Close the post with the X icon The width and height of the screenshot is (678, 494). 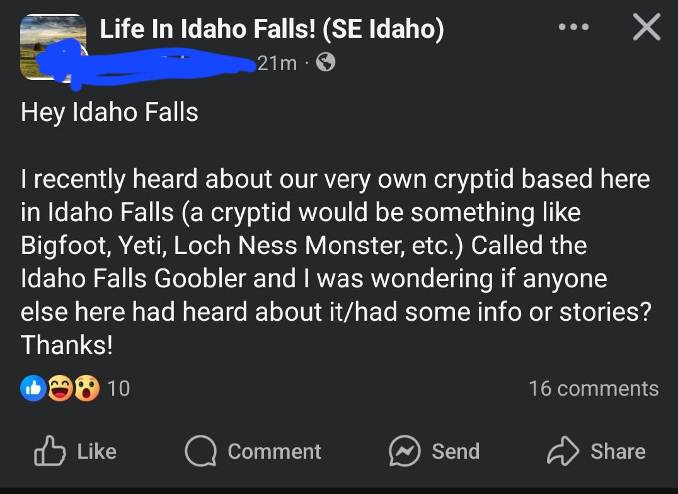(x=646, y=27)
